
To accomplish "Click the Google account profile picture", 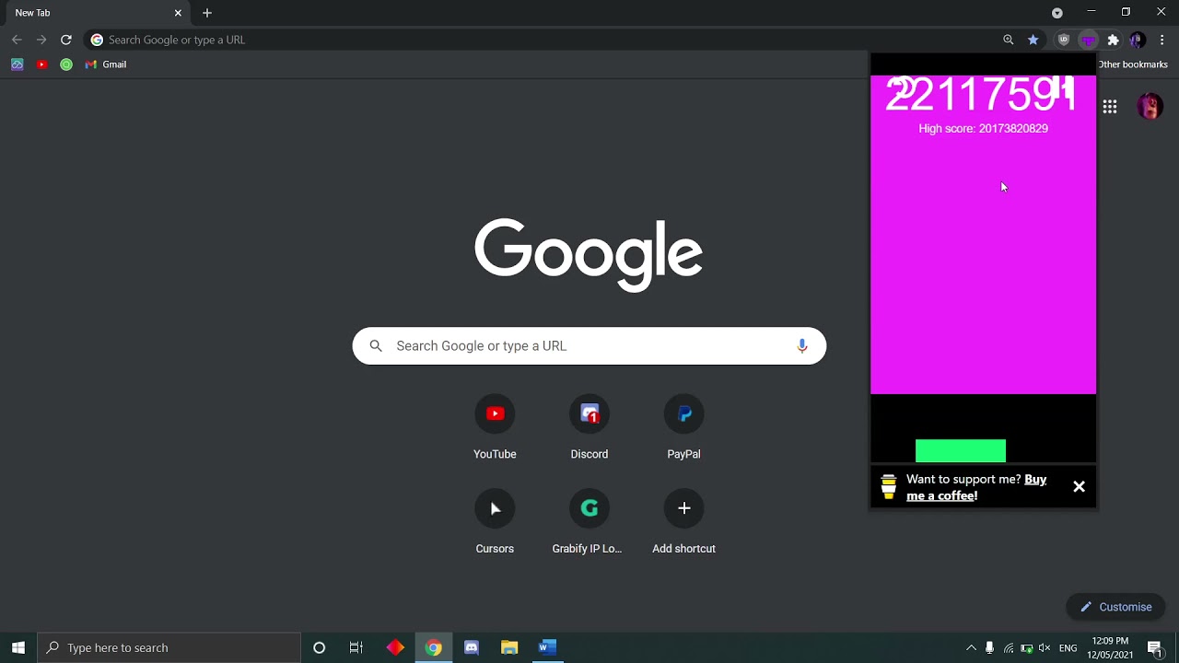I will (x=1150, y=107).
